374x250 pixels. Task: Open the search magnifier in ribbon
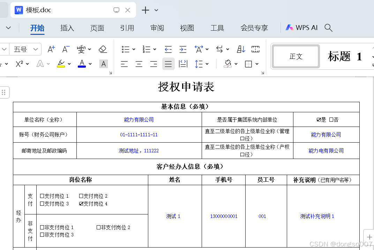(x=328, y=28)
